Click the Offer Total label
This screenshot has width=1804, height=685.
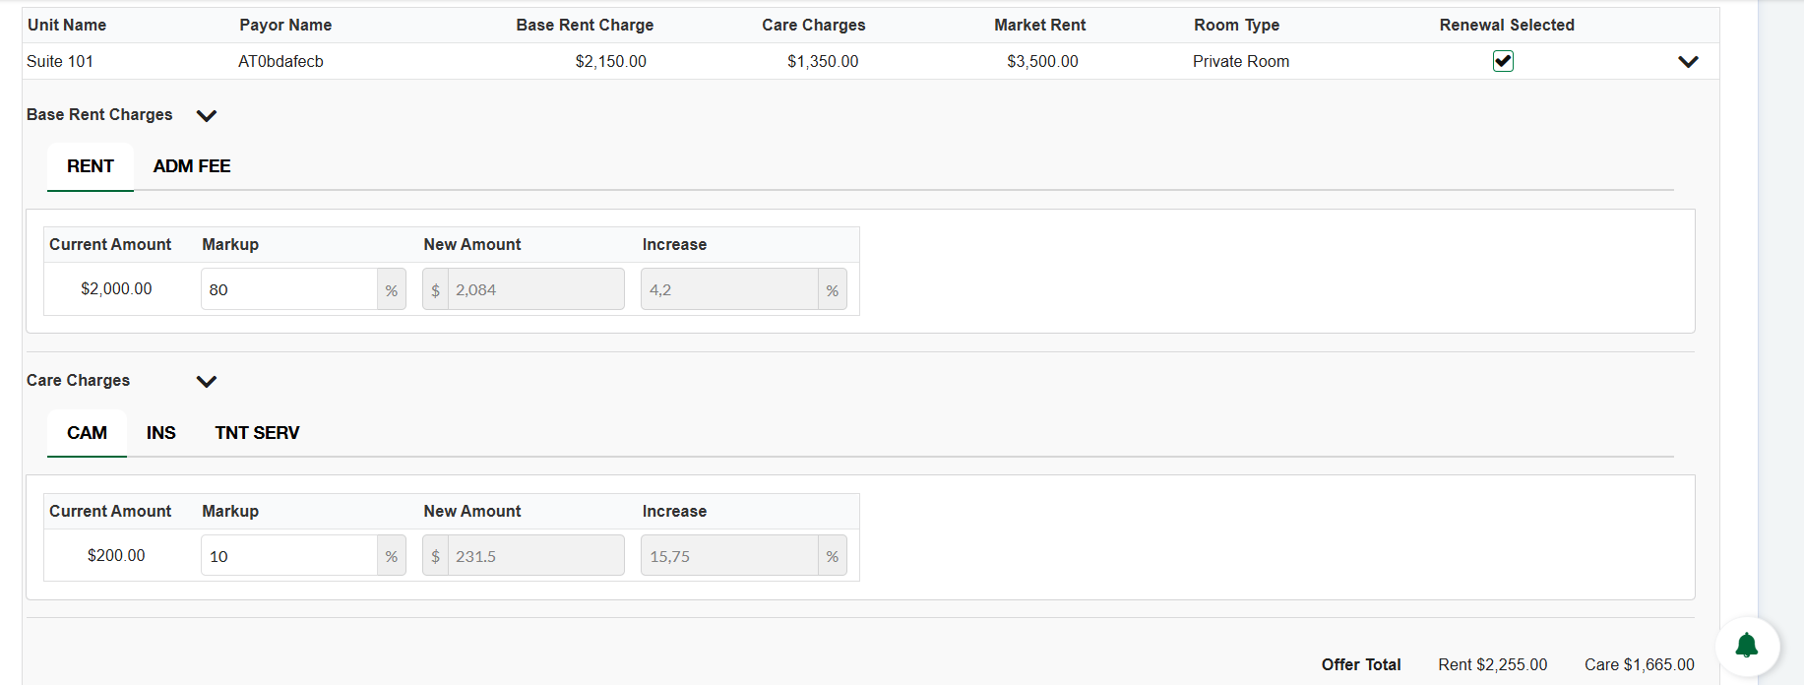(1361, 664)
